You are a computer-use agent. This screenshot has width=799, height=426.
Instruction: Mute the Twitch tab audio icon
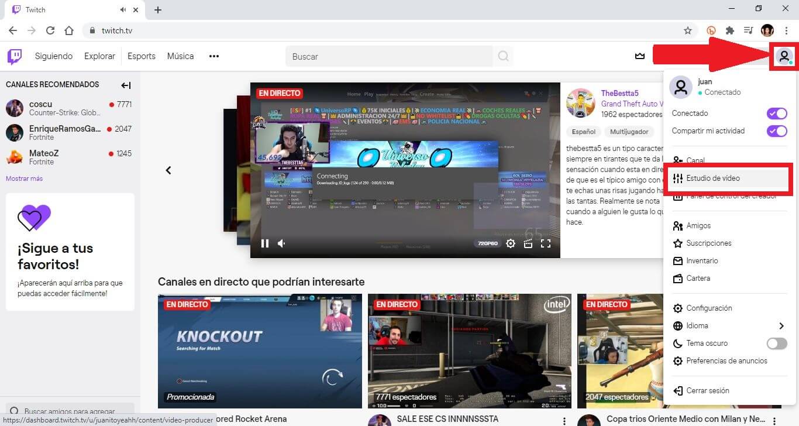[x=123, y=10]
